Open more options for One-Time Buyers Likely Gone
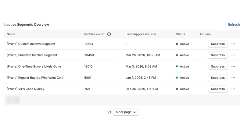Image resolution: width=244 pixels, height=137 pixels. [233, 66]
